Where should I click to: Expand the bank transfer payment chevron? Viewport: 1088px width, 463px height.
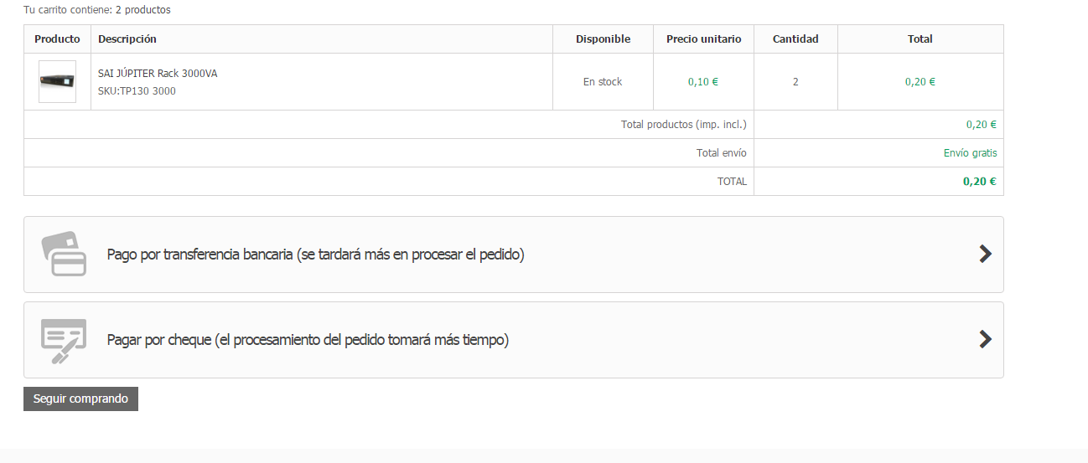[985, 255]
